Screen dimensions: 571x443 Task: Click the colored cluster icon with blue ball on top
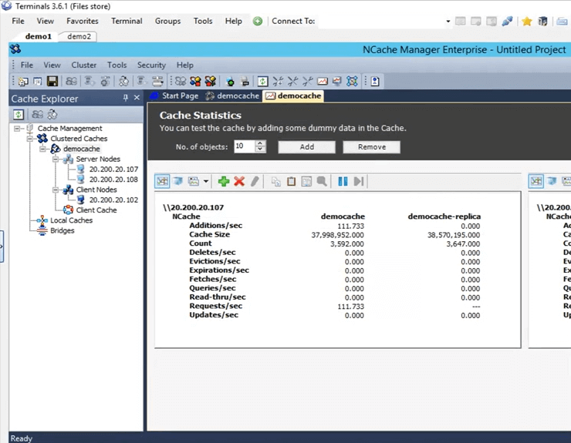click(x=195, y=81)
